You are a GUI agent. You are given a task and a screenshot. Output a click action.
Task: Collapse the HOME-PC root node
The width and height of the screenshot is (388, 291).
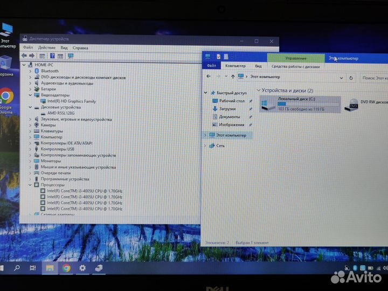[x=24, y=65]
